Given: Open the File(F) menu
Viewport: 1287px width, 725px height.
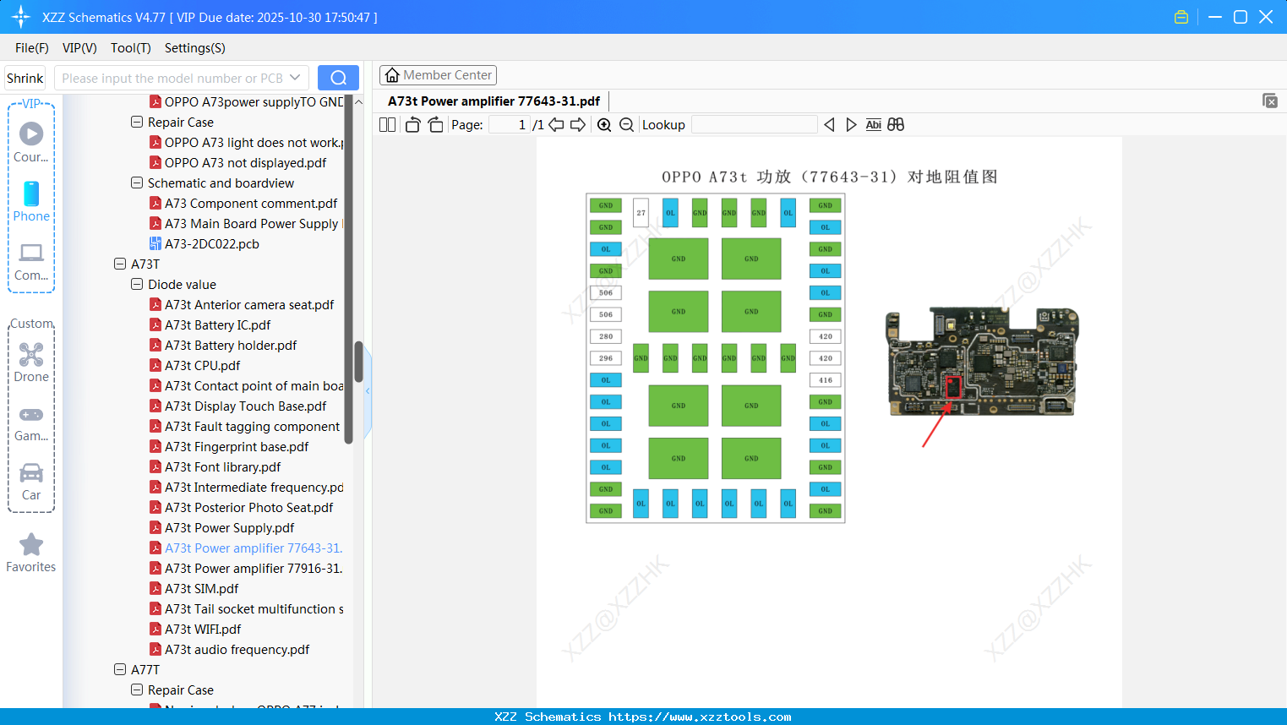Looking at the screenshot, I should click(32, 48).
